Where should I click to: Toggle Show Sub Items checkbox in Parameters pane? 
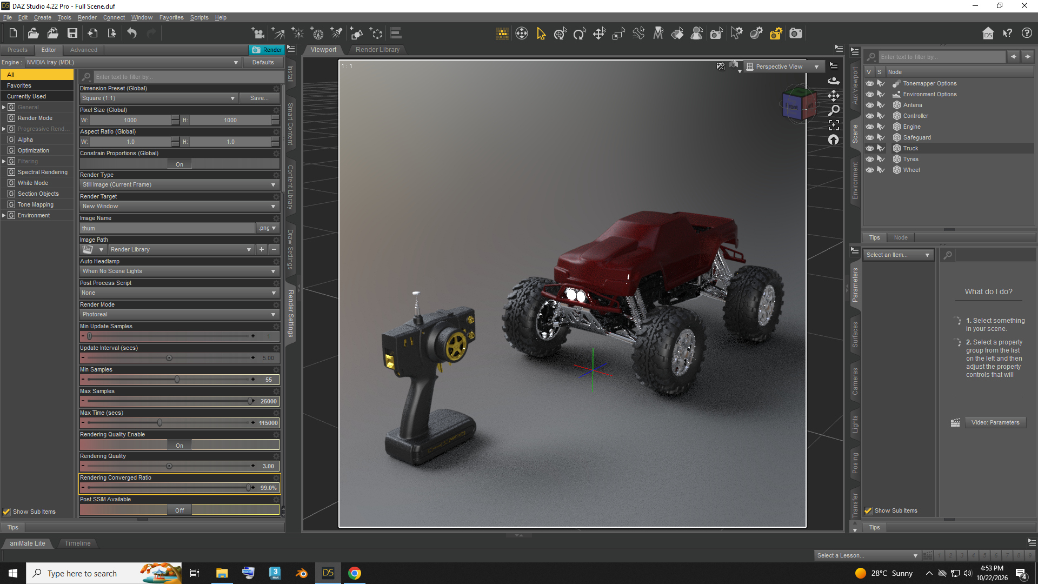point(868,510)
